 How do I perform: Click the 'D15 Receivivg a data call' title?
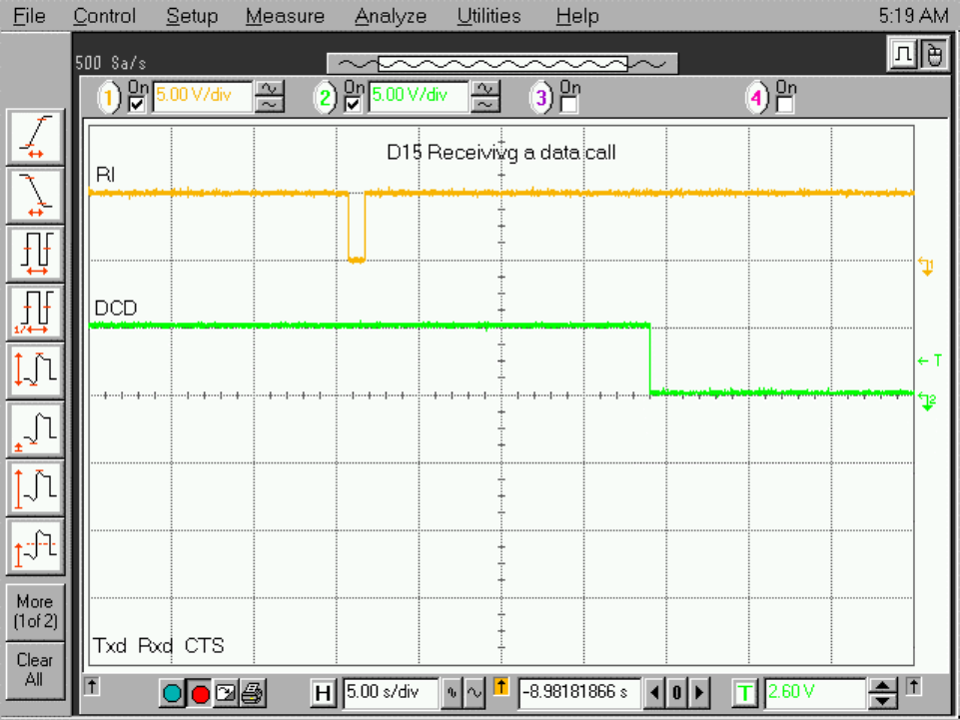(500, 153)
